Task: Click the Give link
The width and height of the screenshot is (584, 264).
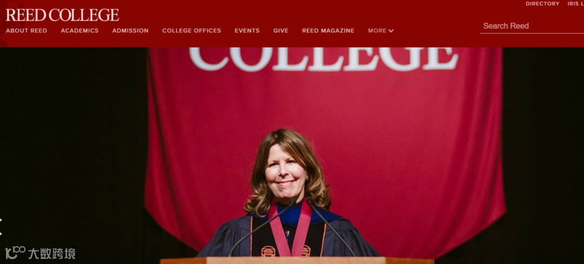Action: [x=281, y=30]
